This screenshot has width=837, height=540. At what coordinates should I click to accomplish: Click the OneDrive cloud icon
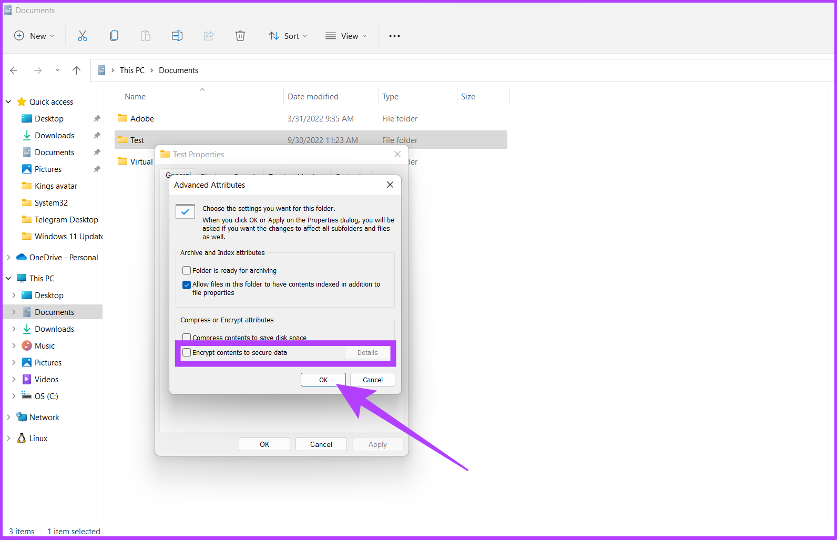(22, 258)
